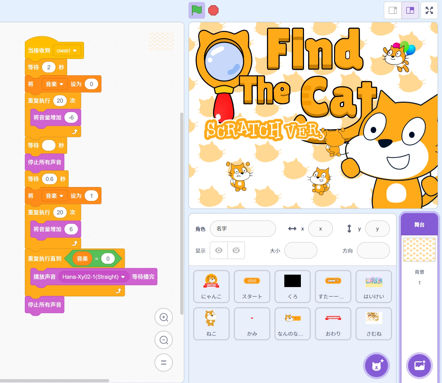The height and width of the screenshot is (383, 442).
Task: Select the にゃんこ sprite
Action: pyautogui.click(x=211, y=286)
